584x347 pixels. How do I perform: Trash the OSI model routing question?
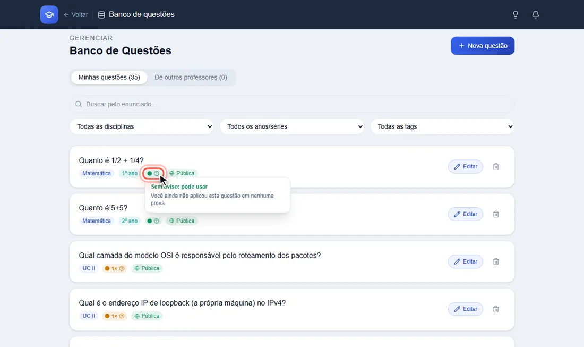[496, 261]
